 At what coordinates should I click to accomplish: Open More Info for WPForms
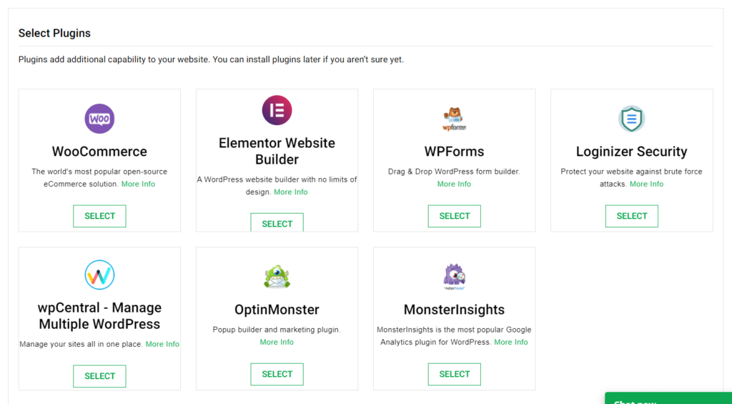coord(454,184)
